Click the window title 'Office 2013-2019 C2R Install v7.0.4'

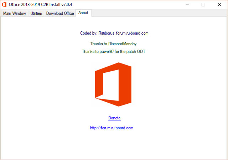tap(40, 5)
